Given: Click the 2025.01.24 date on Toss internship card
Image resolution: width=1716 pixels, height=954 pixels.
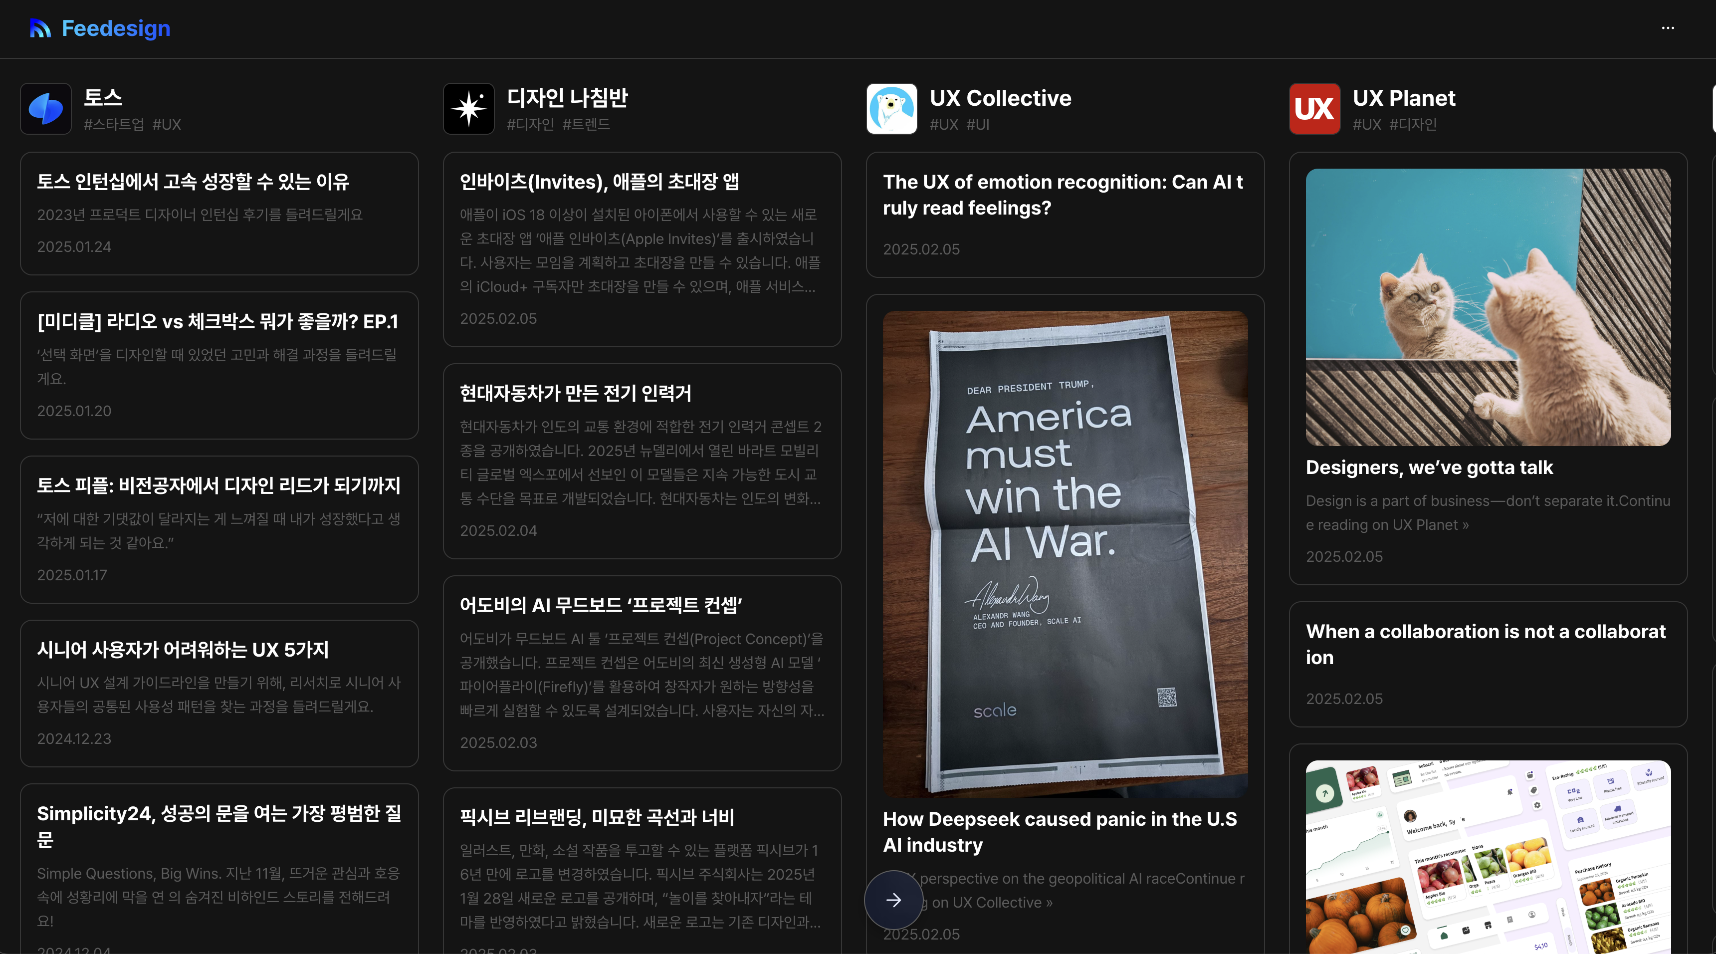Looking at the screenshot, I should [74, 246].
